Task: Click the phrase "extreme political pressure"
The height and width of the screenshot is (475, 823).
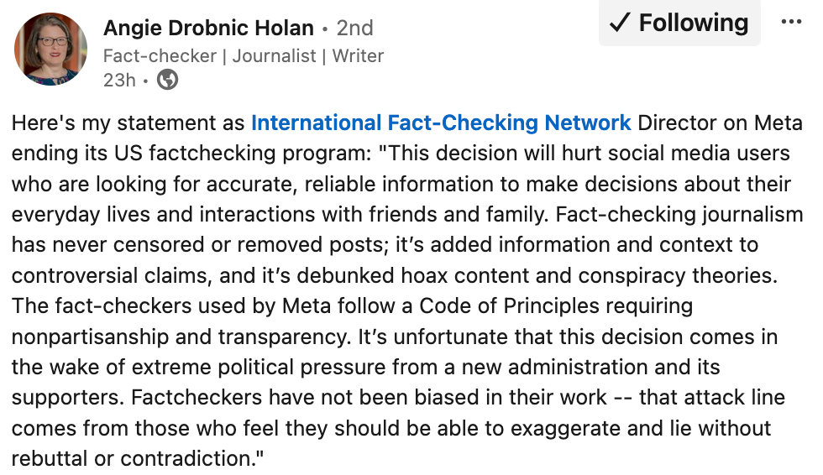Action: [270, 368]
